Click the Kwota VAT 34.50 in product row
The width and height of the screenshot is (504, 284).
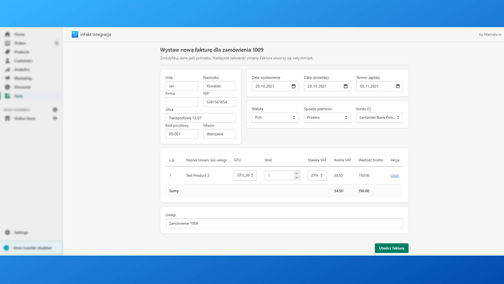338,175
